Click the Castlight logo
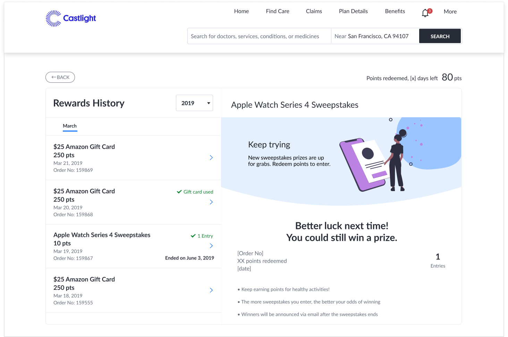 [x=71, y=18]
